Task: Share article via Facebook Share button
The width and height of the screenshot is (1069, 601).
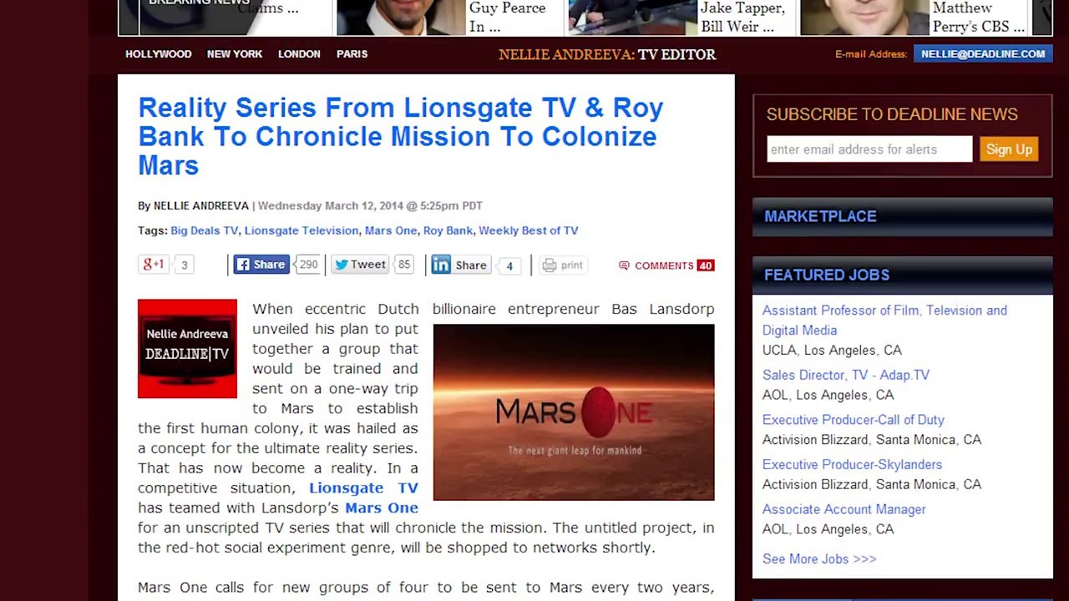Action: click(261, 265)
